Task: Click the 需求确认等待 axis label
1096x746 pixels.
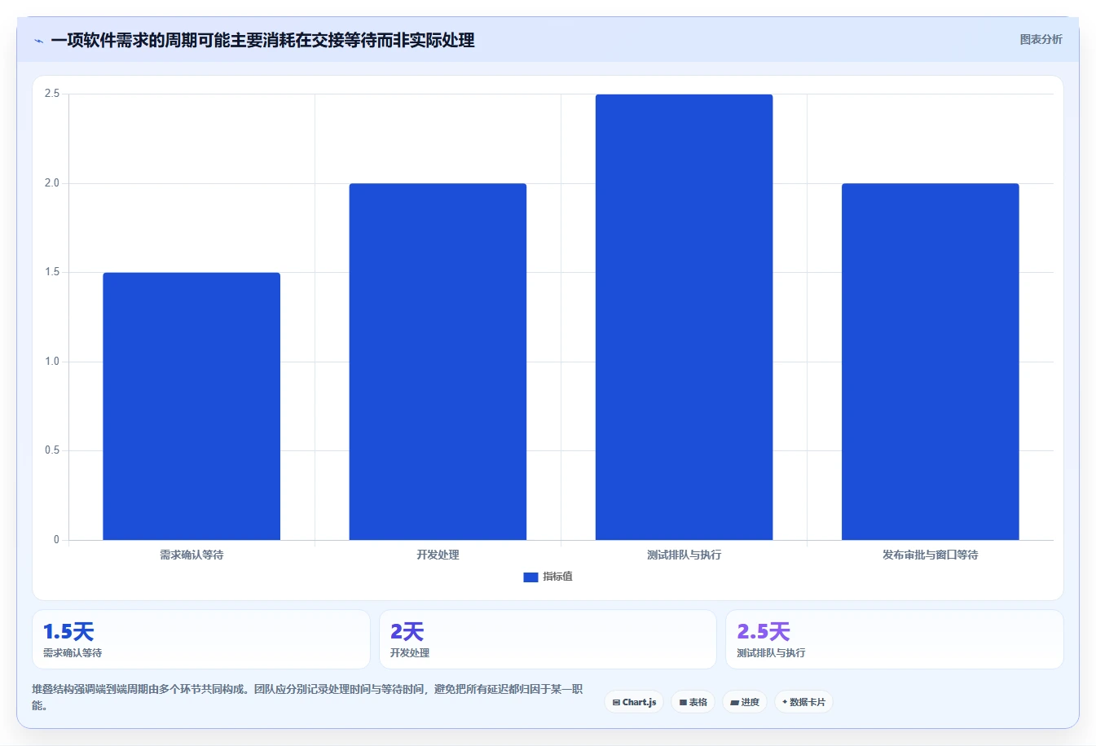Action: (x=191, y=555)
